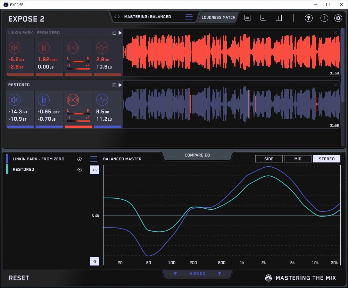Click the purple Restored waveform
Viewport: 348px width, 288px height.
pyautogui.click(x=232, y=104)
